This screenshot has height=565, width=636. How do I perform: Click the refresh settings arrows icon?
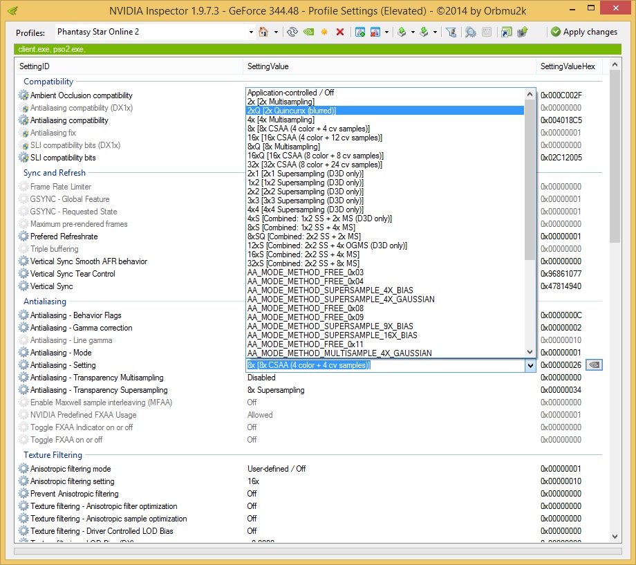tap(292, 32)
